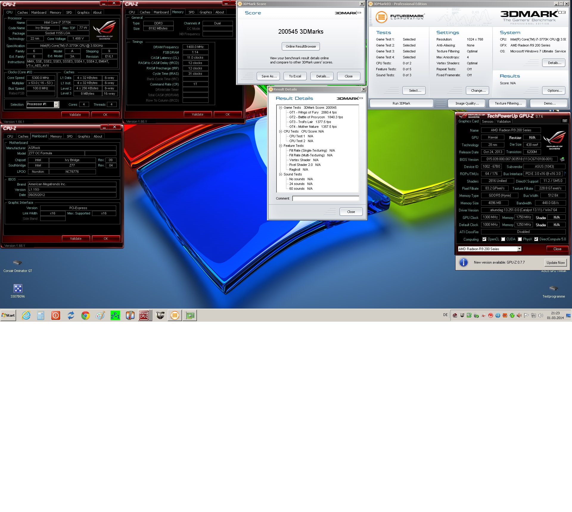Click the Comment input field

[326, 199]
